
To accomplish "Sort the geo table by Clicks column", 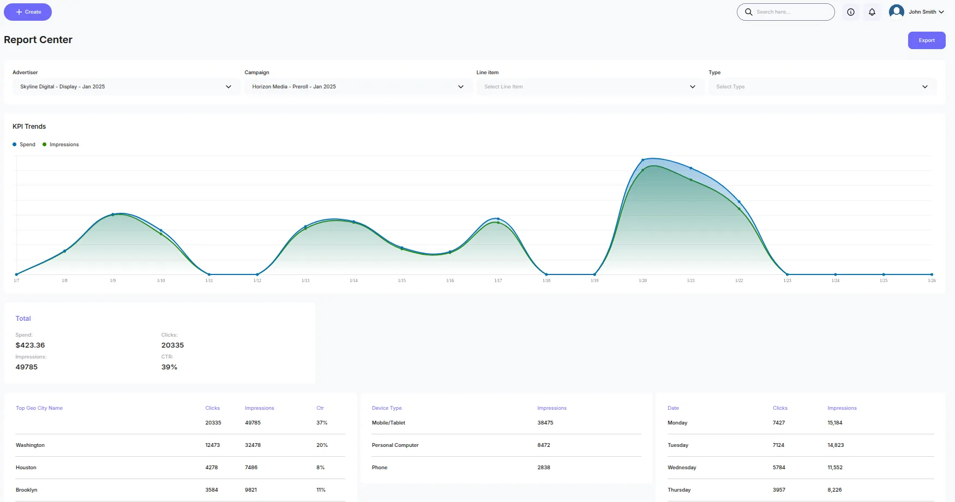I will (212, 408).
